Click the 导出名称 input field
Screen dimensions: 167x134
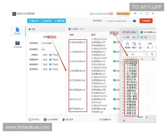pos(51,43)
